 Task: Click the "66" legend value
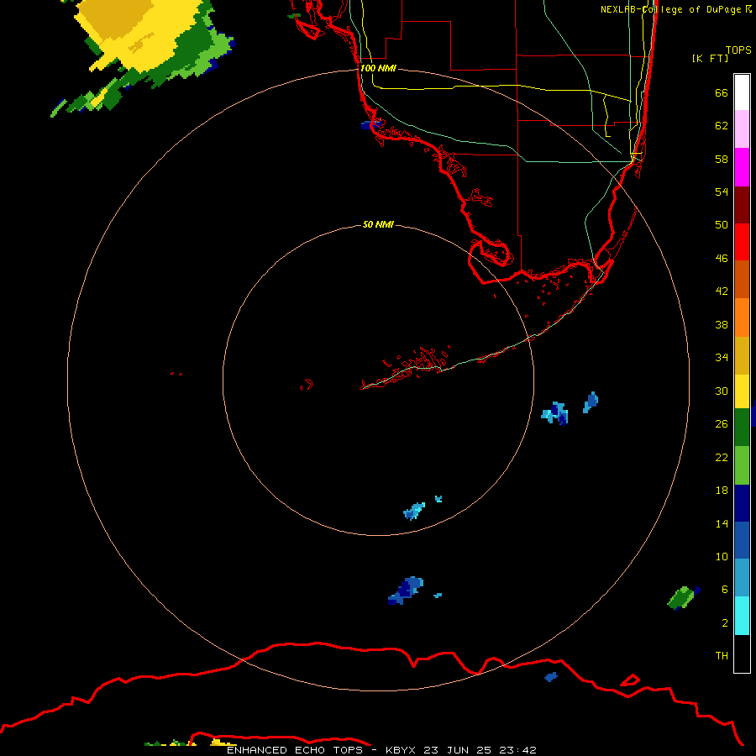pyautogui.click(x=722, y=93)
